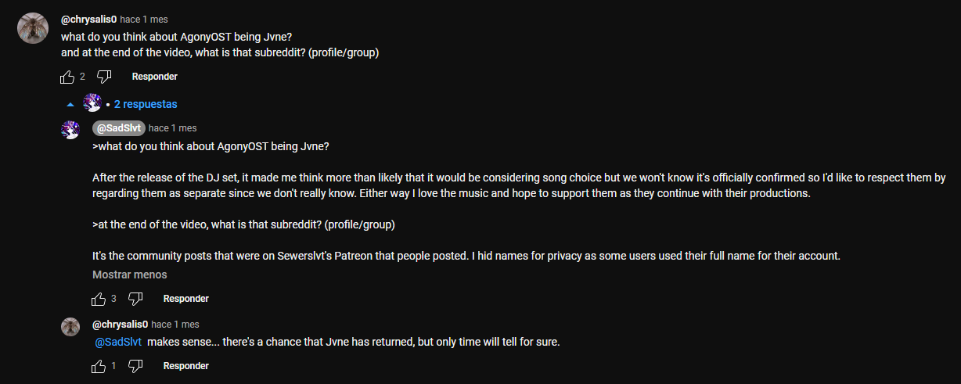Collapse SadSlvt's reply with 'Mostrar menos'
961x384 pixels.
point(129,275)
